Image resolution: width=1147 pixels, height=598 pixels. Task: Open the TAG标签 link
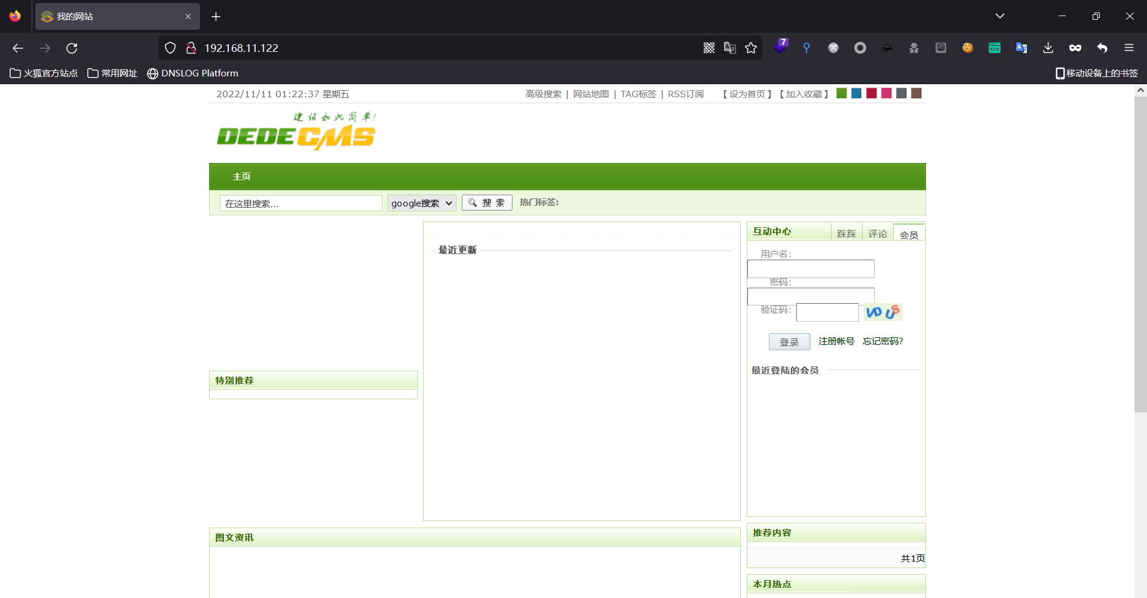638,94
